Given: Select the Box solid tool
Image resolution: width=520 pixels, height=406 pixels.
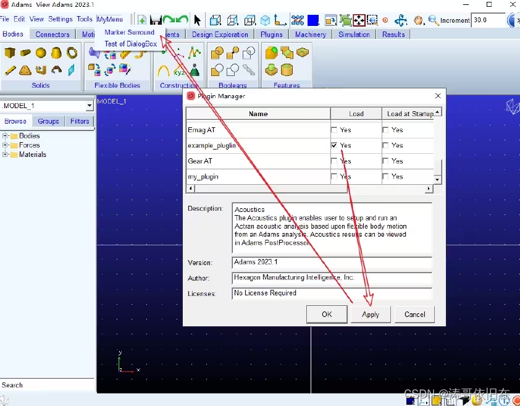Looking at the screenshot, I should pyautogui.click(x=10, y=53).
